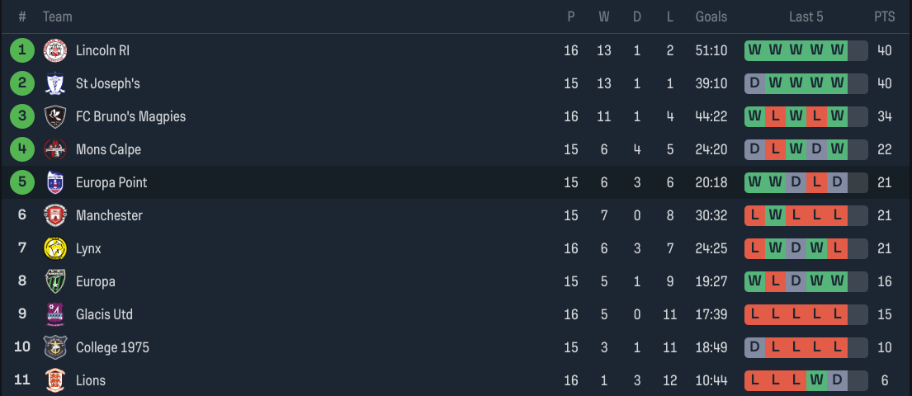Screen dimensions: 912x396
Task: Open the Mons Calpe team badge
Action: pyautogui.click(x=55, y=149)
